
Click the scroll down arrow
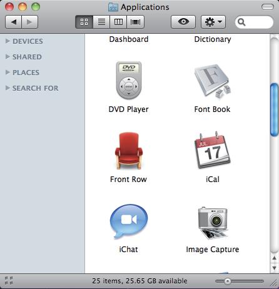[x=274, y=268]
